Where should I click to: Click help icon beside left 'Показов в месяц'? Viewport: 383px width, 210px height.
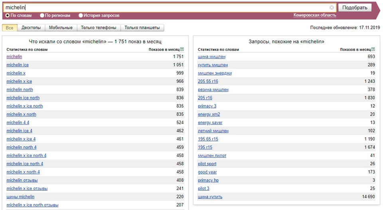[x=182, y=49]
